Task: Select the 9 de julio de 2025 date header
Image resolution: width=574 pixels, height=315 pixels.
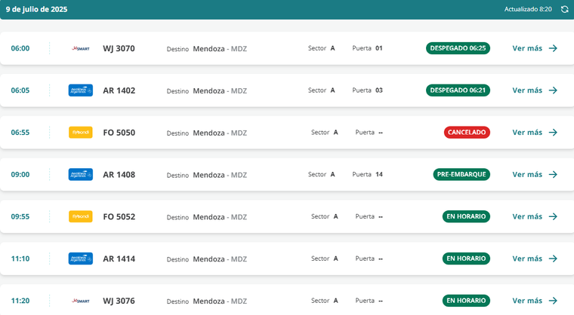Action: click(x=36, y=9)
